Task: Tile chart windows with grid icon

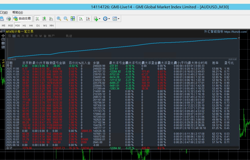Action: point(73,18)
